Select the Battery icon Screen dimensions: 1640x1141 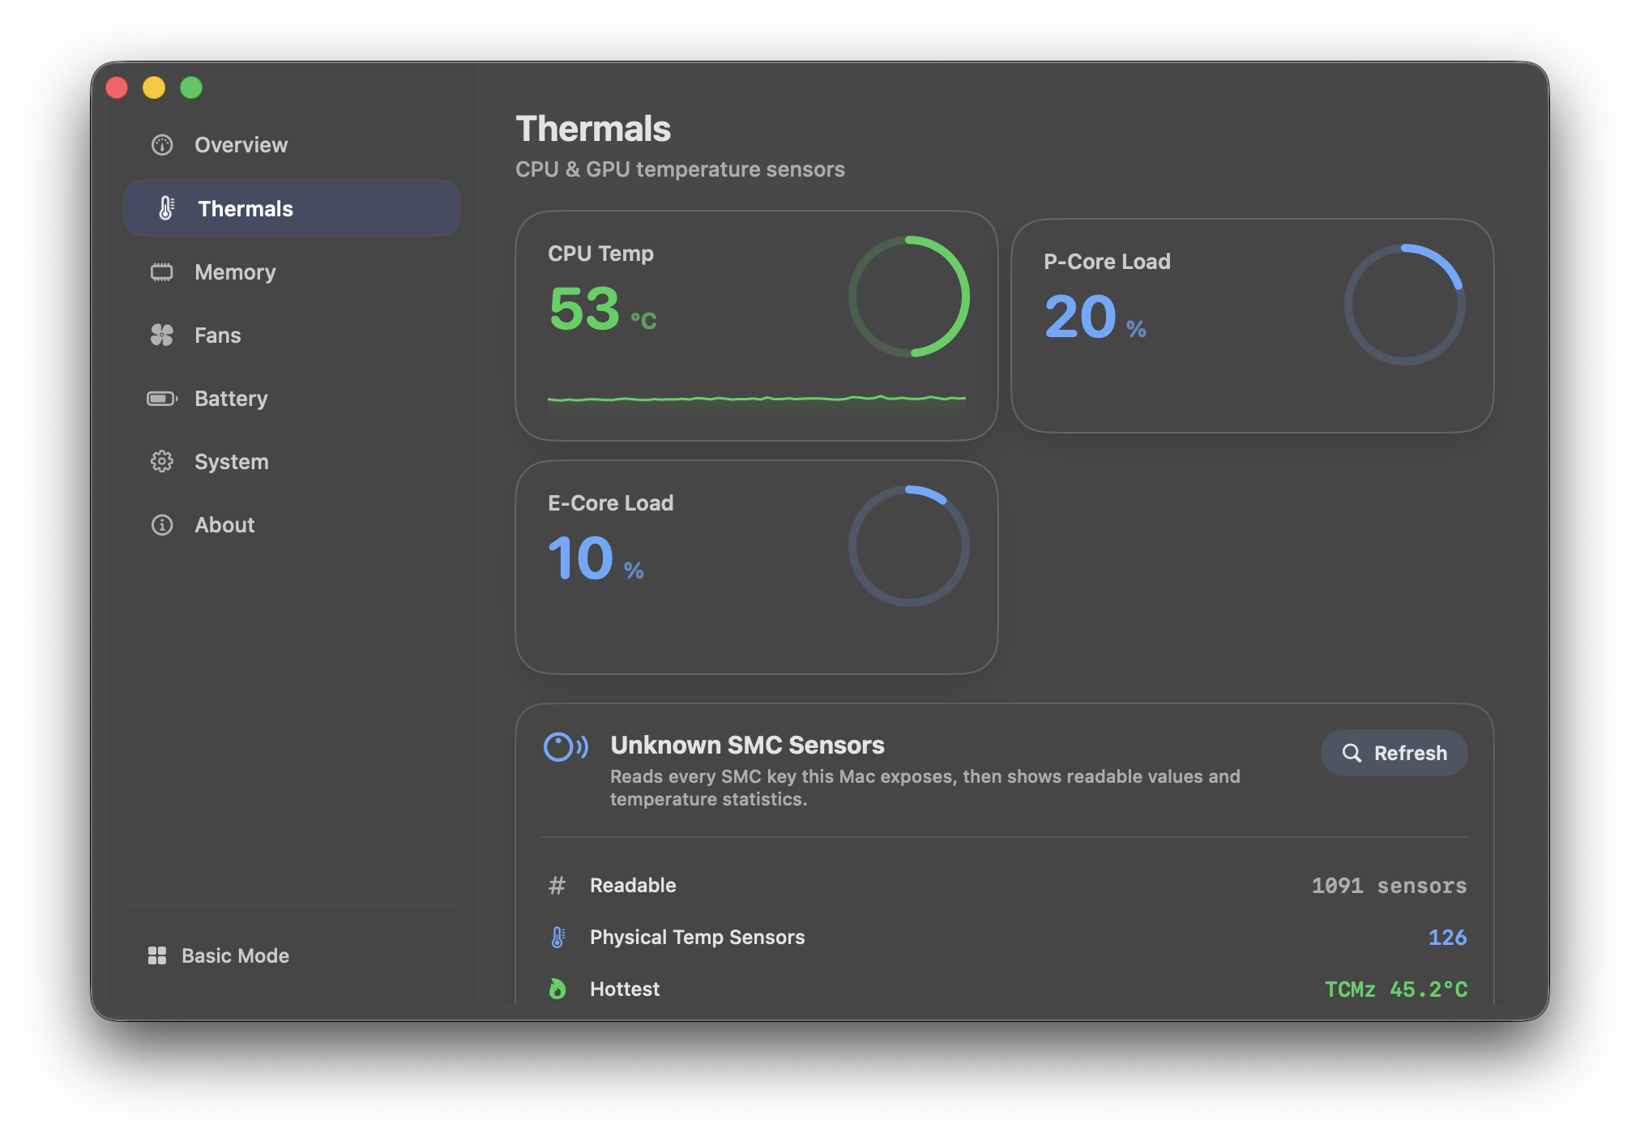162,398
